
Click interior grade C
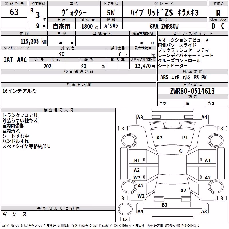click(x=223, y=26)
